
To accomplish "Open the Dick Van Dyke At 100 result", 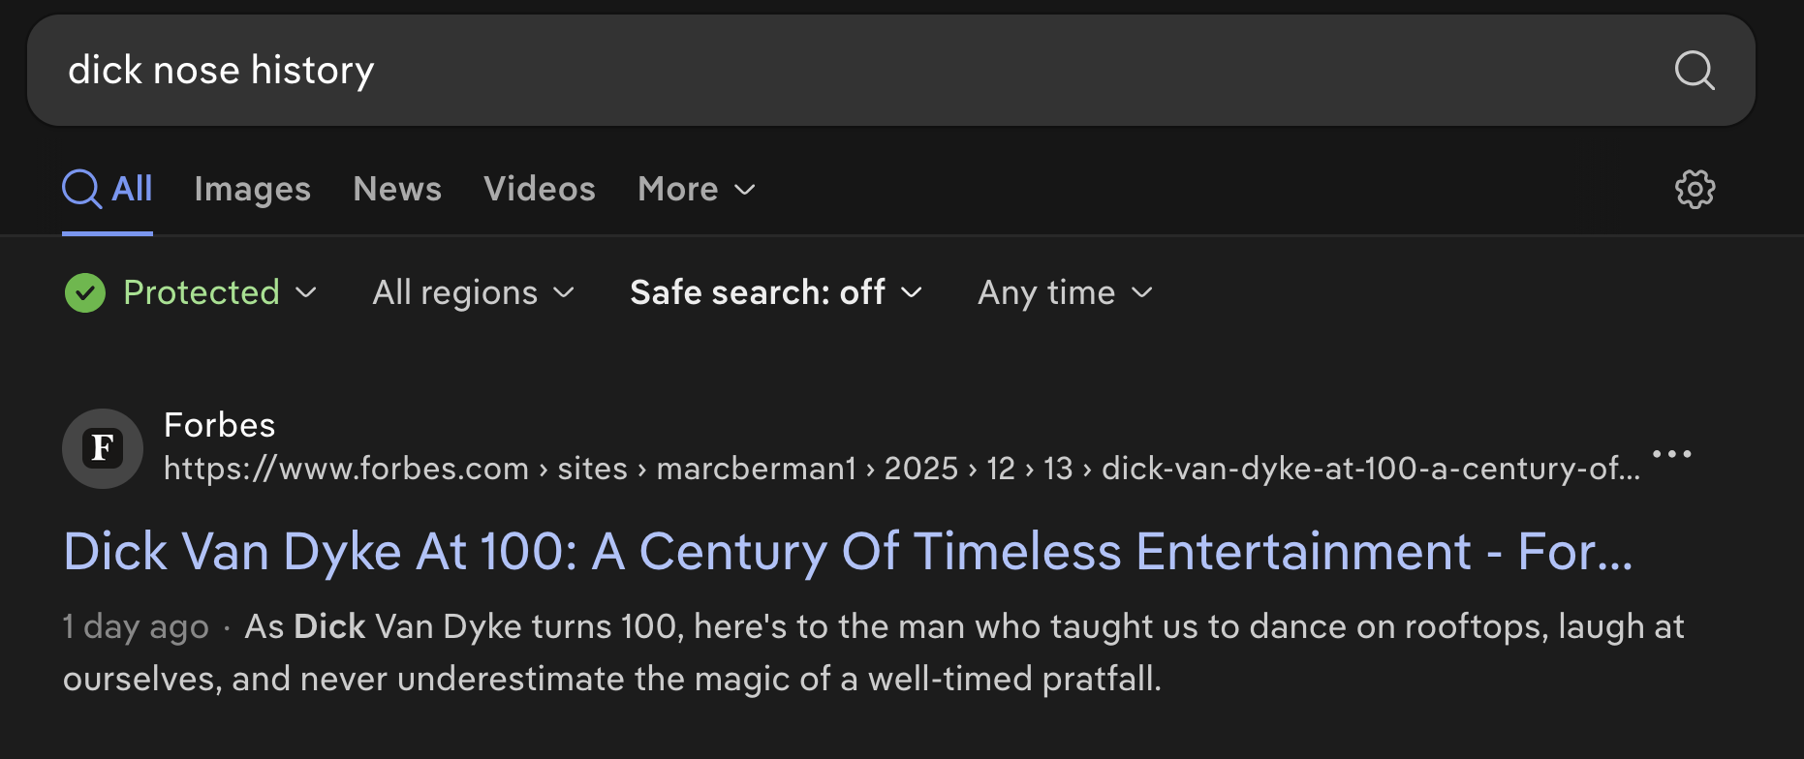I will [x=848, y=552].
